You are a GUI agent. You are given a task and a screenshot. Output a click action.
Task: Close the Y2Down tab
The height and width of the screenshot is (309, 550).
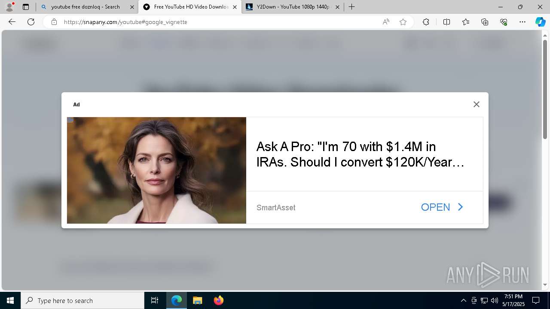pos(337,7)
